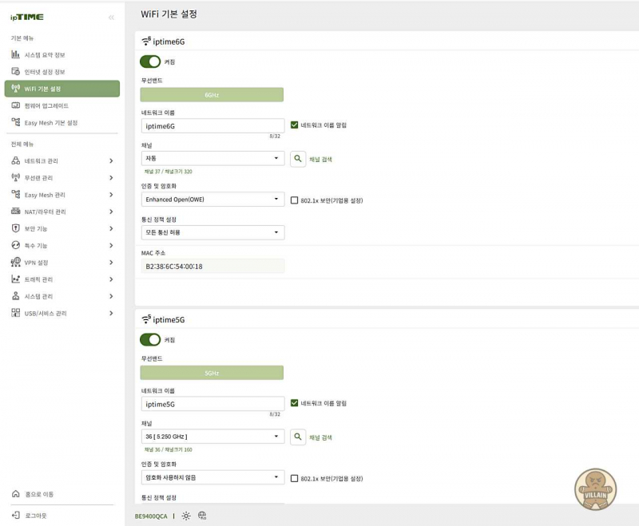The image size is (639, 526).
Task: Click the ipTIME logo
Action: coord(27,17)
